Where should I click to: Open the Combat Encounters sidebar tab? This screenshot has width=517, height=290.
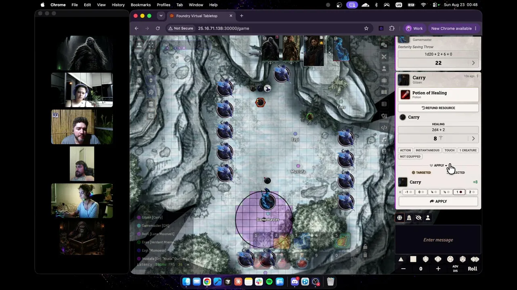(384, 57)
